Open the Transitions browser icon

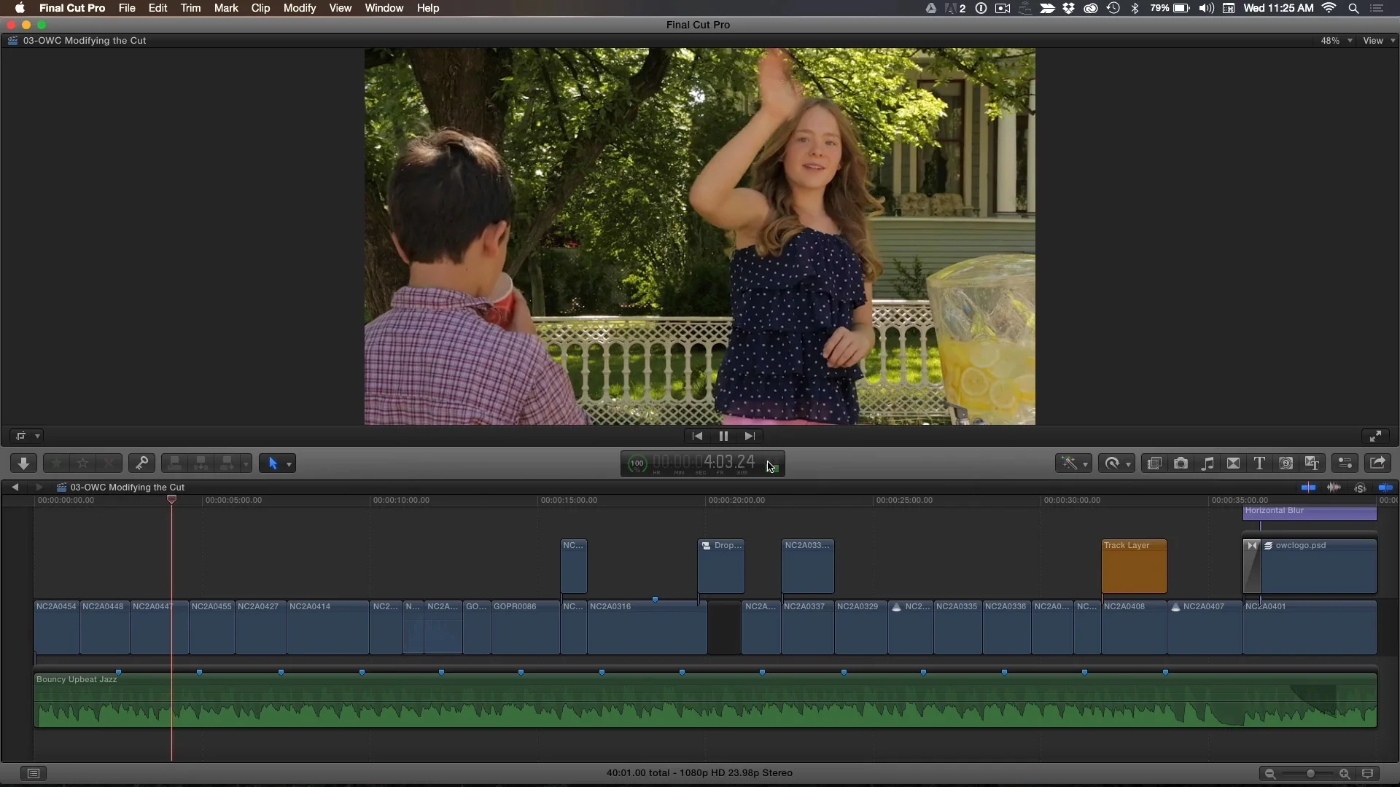1234,463
